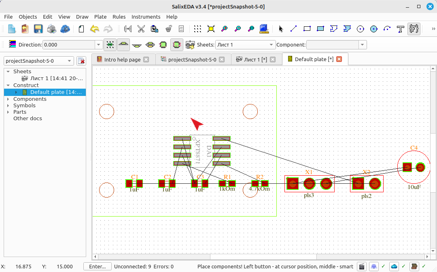Open the Rules menu
This screenshot has height=272, width=437.
tap(119, 17)
